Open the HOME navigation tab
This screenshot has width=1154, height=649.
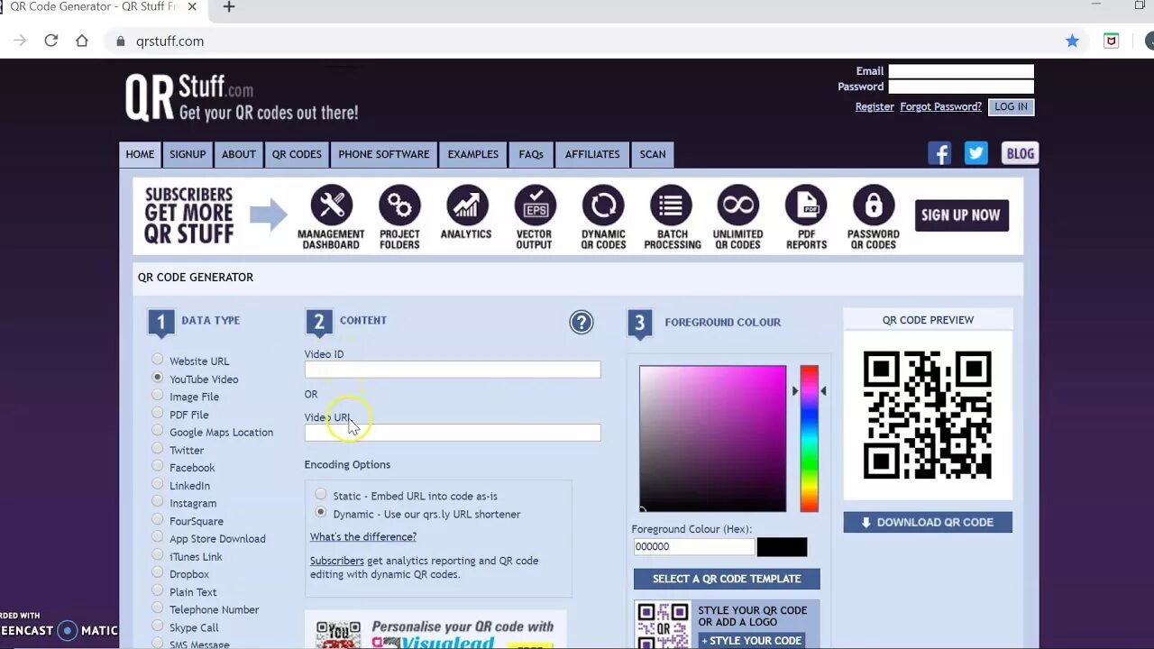coord(140,154)
